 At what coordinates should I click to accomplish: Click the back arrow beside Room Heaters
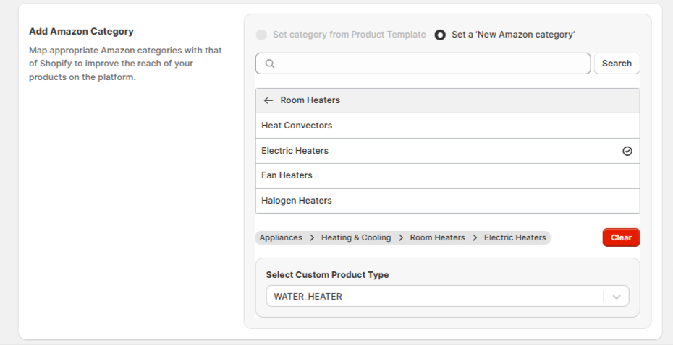tap(268, 100)
